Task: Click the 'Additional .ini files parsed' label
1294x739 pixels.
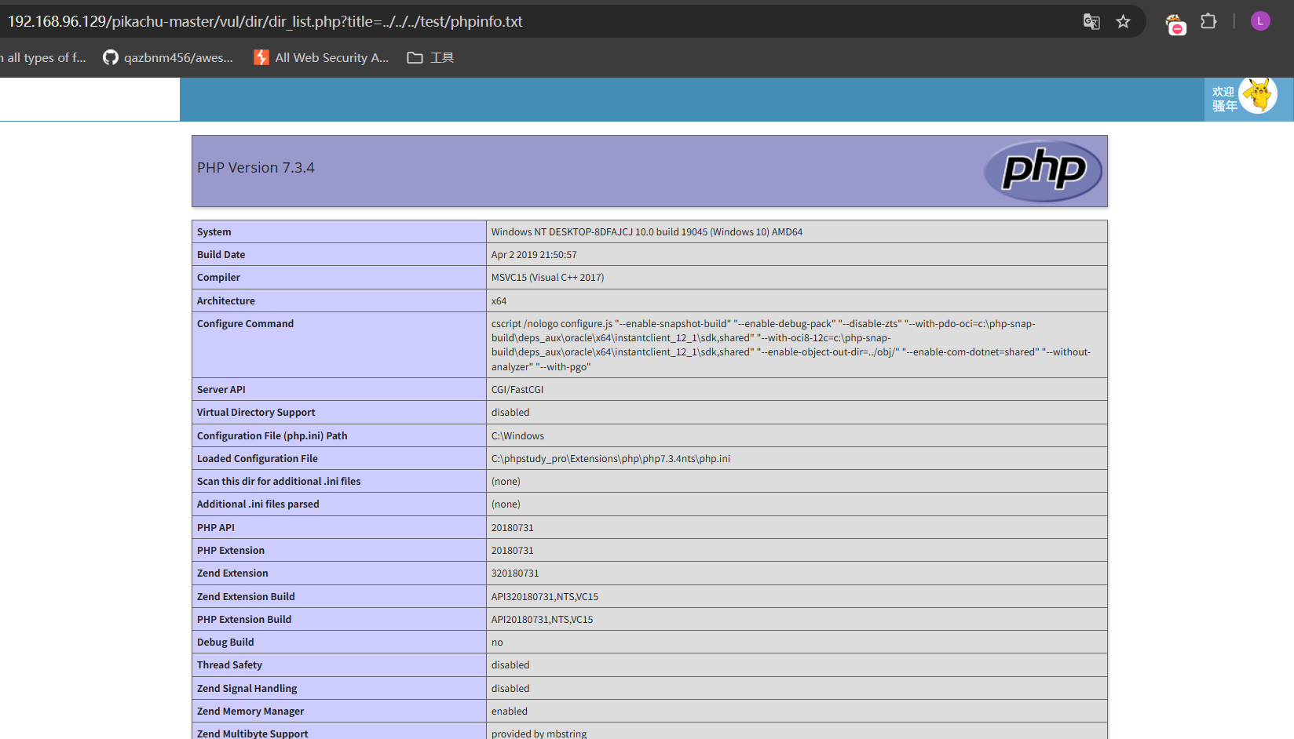Action: [x=258, y=504]
